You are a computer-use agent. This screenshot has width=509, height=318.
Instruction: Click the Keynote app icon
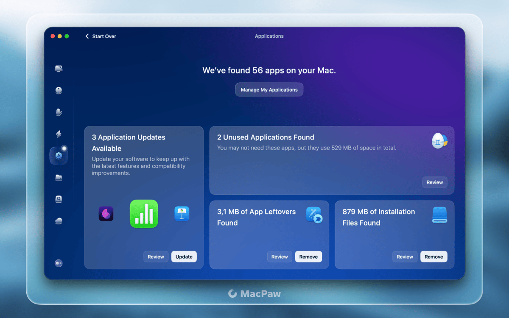(x=182, y=214)
